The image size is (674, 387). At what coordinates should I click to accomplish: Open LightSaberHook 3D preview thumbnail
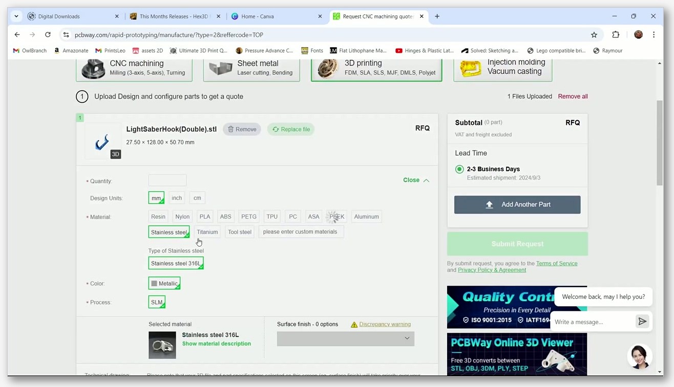coord(102,142)
